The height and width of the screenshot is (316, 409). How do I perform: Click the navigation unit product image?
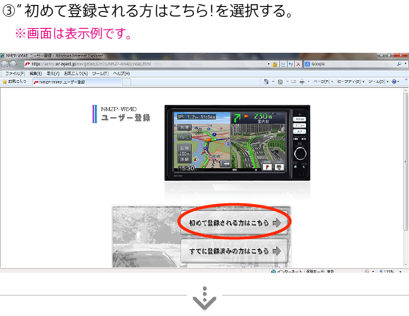click(237, 143)
